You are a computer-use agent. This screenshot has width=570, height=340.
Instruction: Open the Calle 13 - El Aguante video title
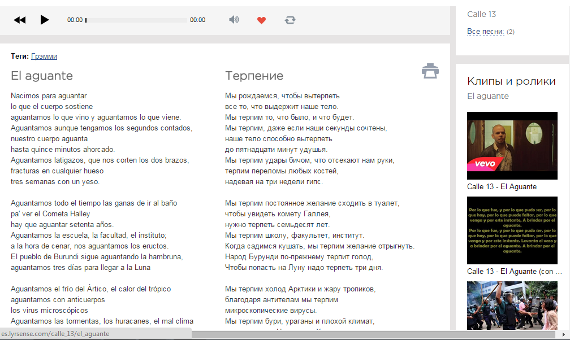(502, 187)
